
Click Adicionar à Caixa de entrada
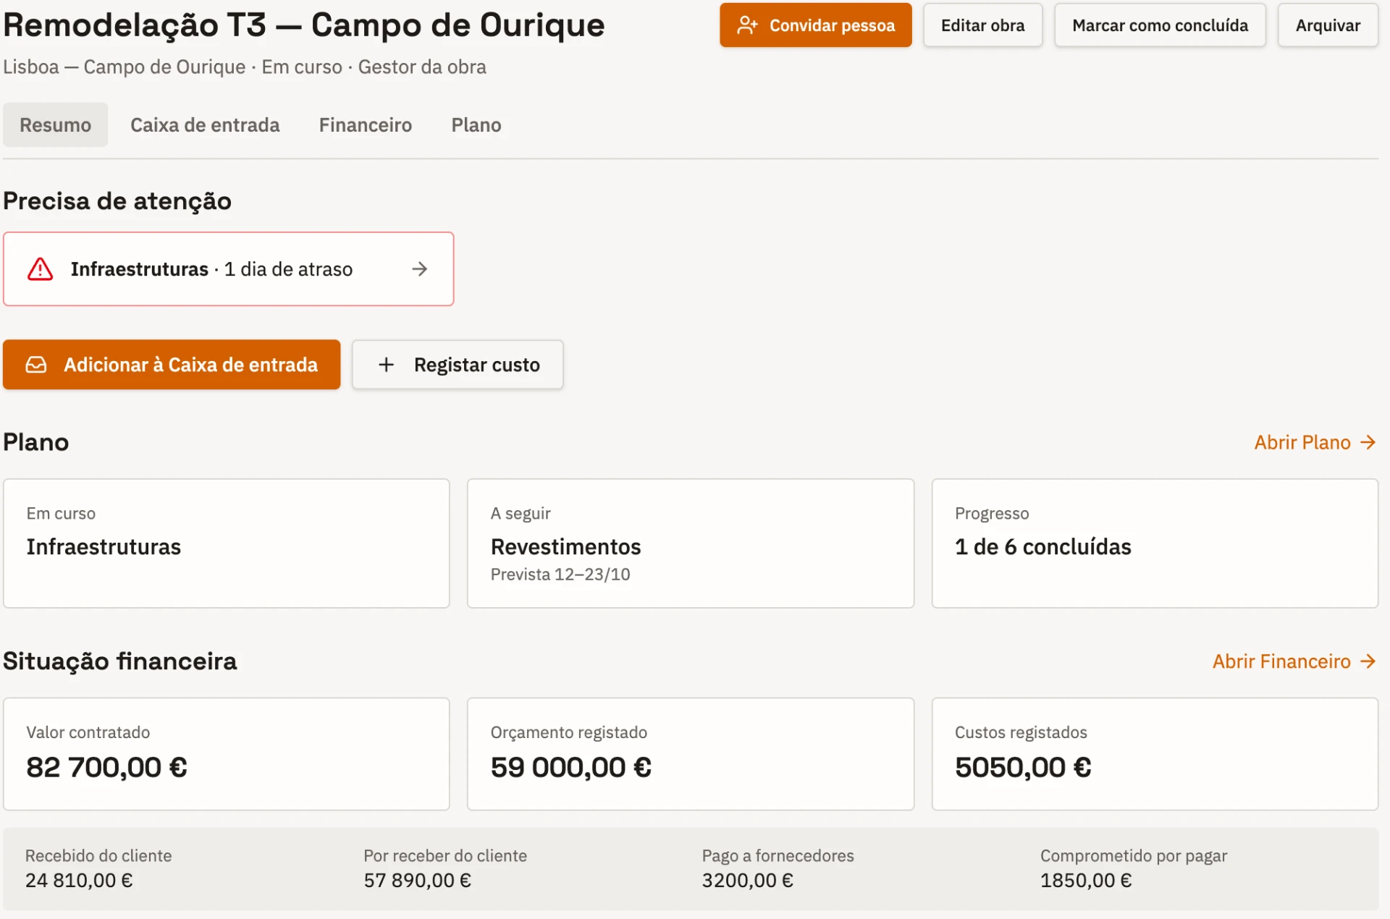coord(172,365)
